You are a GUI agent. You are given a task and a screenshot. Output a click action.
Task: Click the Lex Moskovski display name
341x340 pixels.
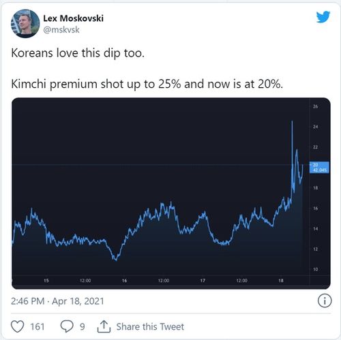(x=73, y=18)
